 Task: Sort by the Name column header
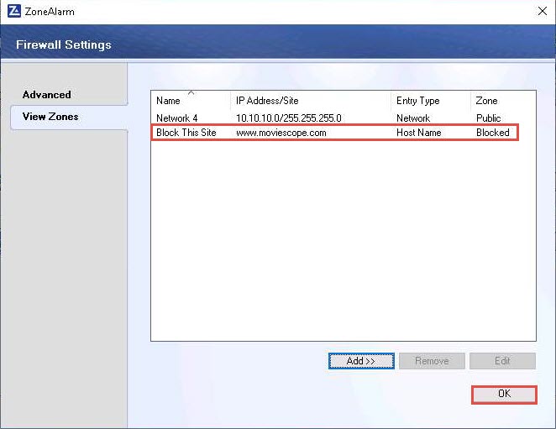click(x=191, y=101)
